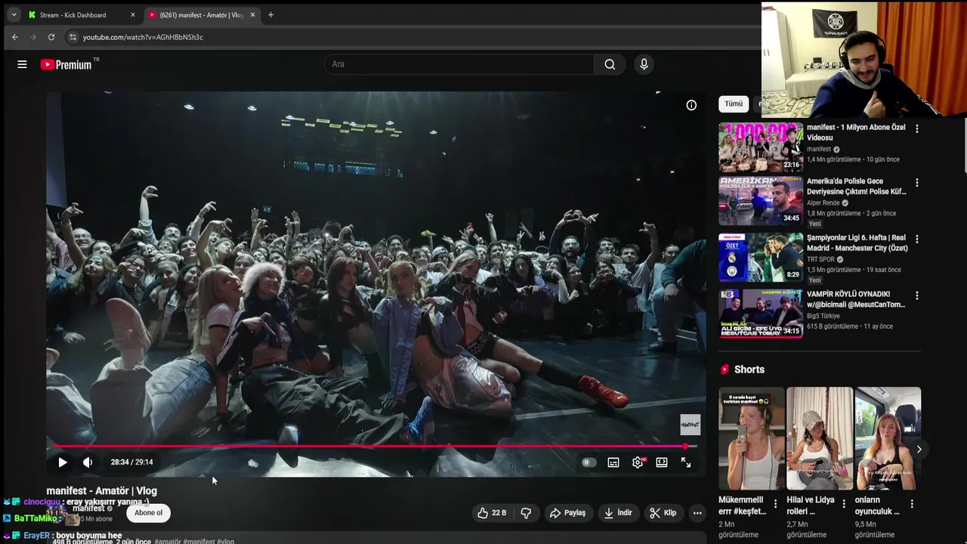
Task: Open the Hilal ve Lidya rolleri short
Action: point(819,438)
